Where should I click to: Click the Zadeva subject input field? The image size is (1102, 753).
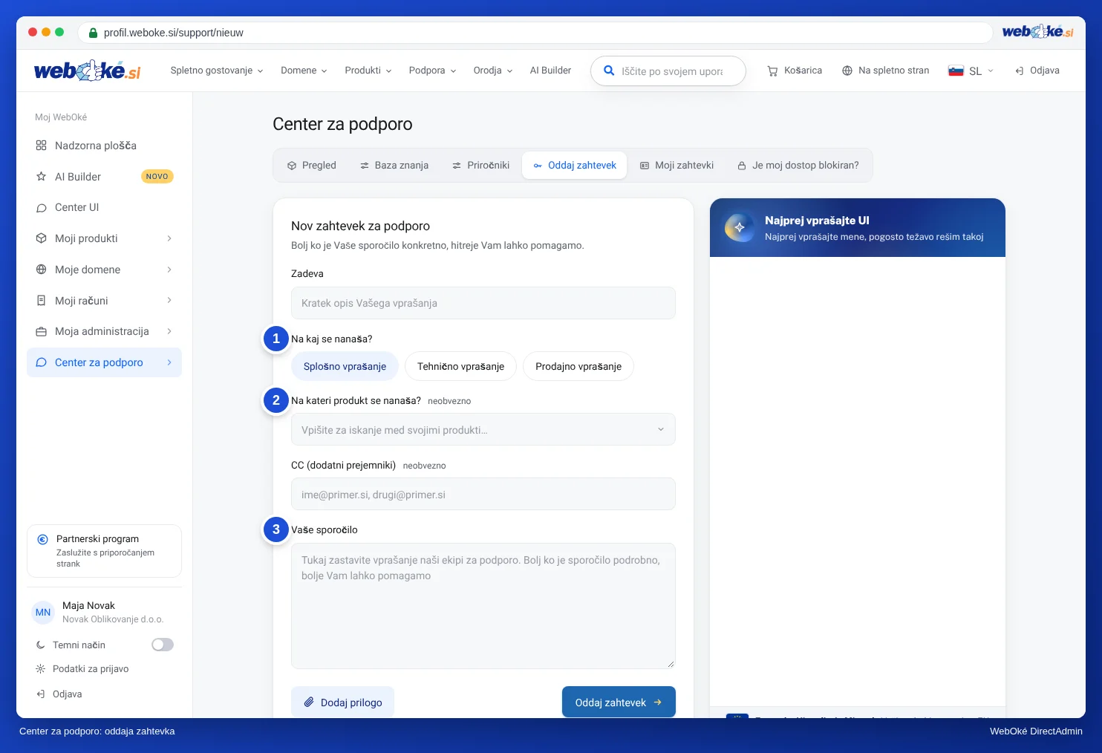[x=483, y=303]
